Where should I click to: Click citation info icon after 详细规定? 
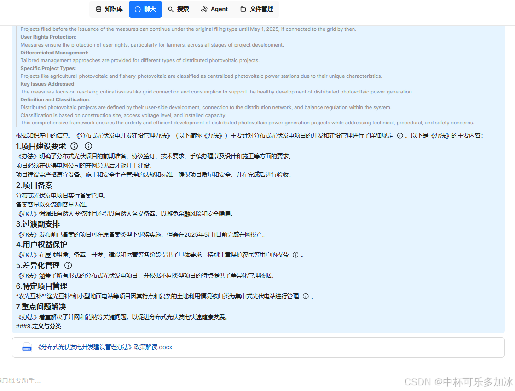pyautogui.click(x=400, y=136)
